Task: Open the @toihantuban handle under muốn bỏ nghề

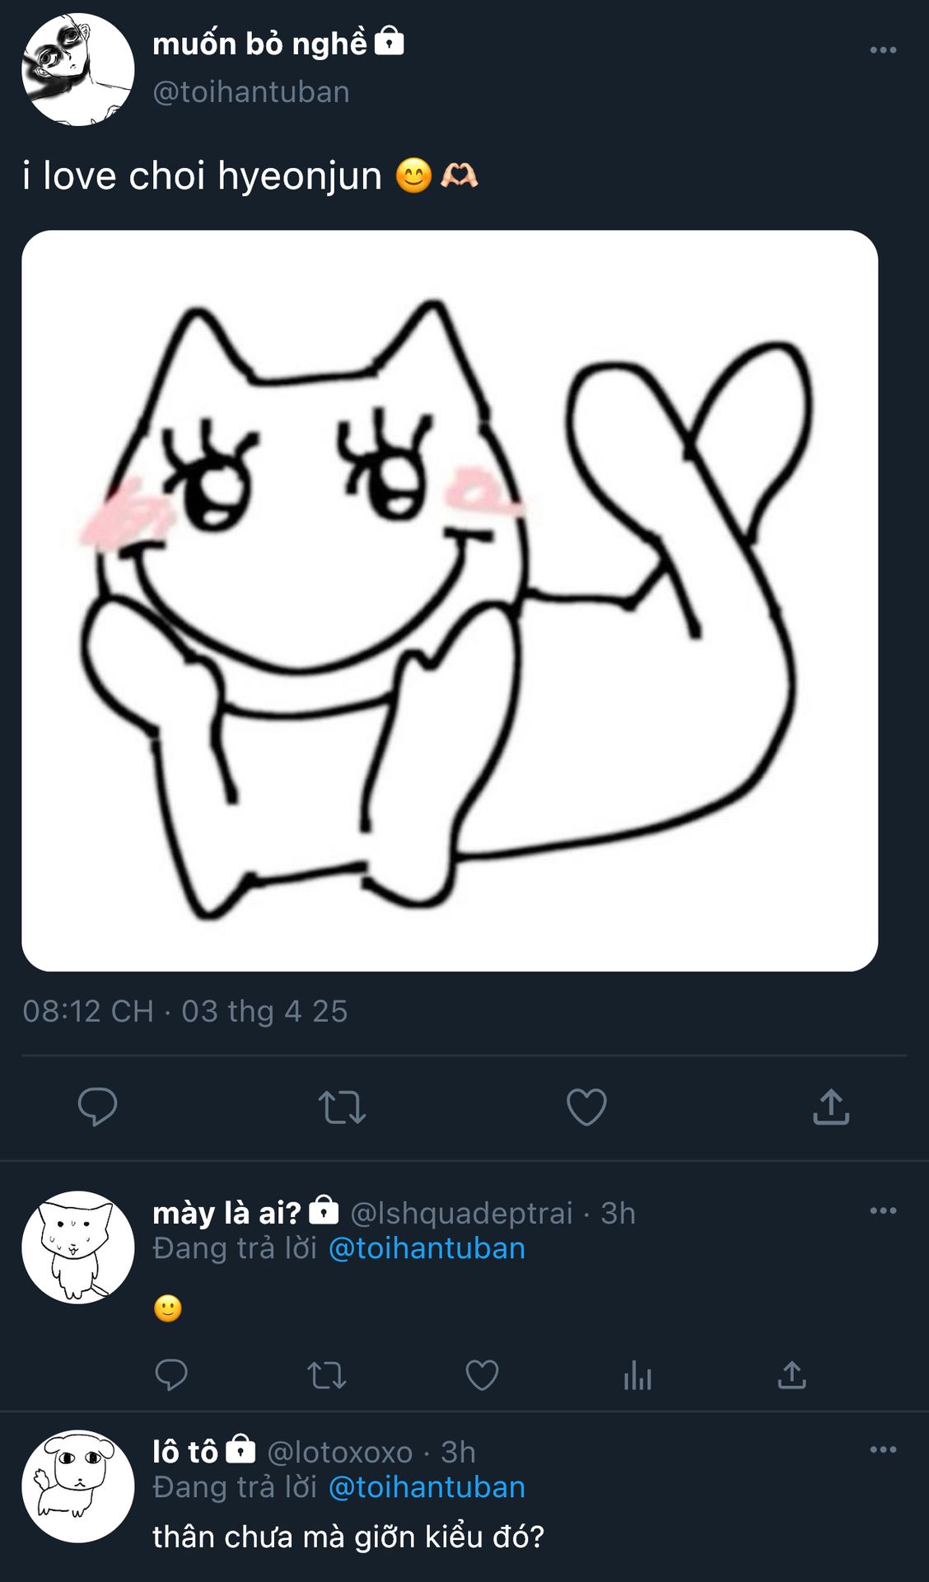Action: pyautogui.click(x=251, y=91)
